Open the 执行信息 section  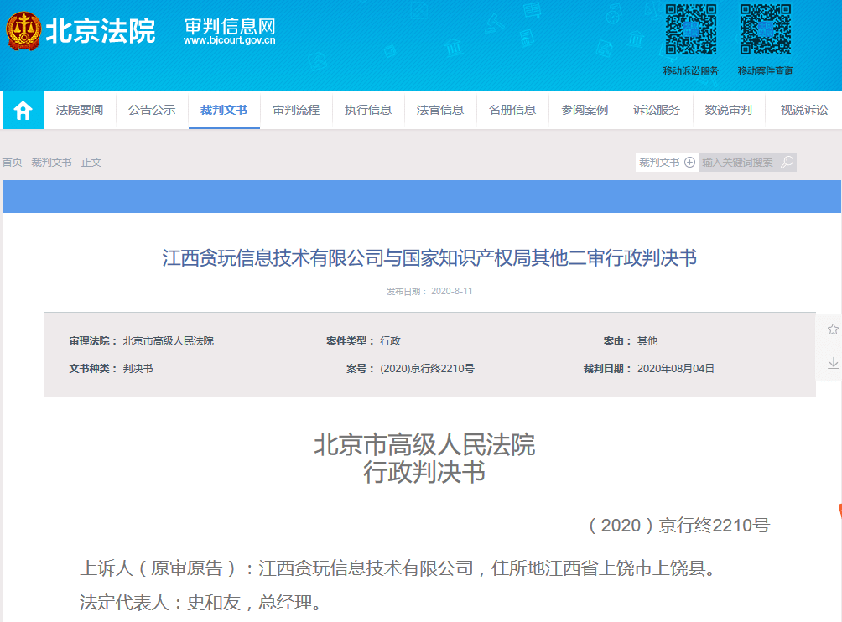[367, 110]
